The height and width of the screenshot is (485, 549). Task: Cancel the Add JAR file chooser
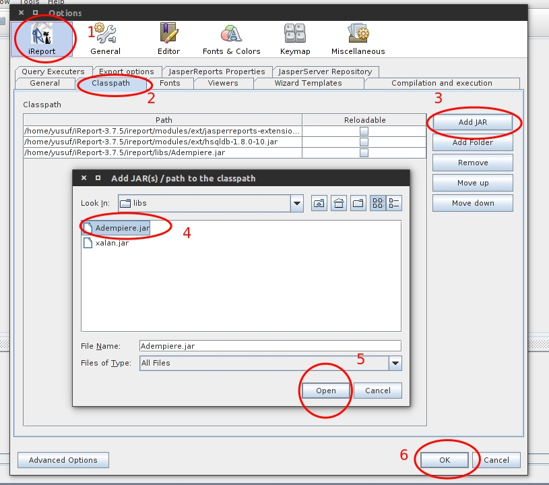pos(378,391)
